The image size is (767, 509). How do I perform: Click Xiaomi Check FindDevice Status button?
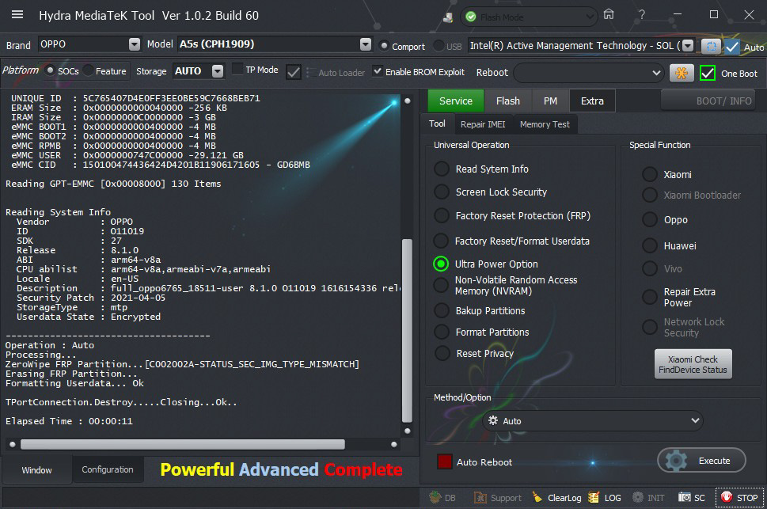point(694,364)
